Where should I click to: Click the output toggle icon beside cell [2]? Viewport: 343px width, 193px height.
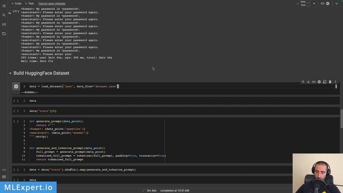click(10, 13)
